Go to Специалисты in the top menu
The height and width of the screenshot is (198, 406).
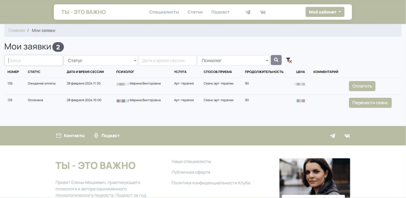point(164,12)
